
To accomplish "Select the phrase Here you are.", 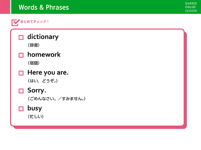I will 48,73.
